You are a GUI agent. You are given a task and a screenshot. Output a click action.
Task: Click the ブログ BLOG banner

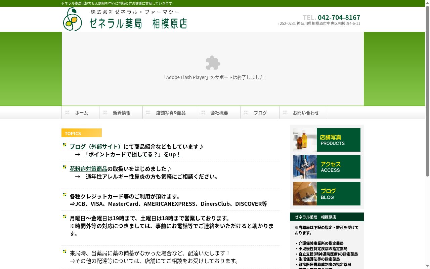tap(327, 194)
